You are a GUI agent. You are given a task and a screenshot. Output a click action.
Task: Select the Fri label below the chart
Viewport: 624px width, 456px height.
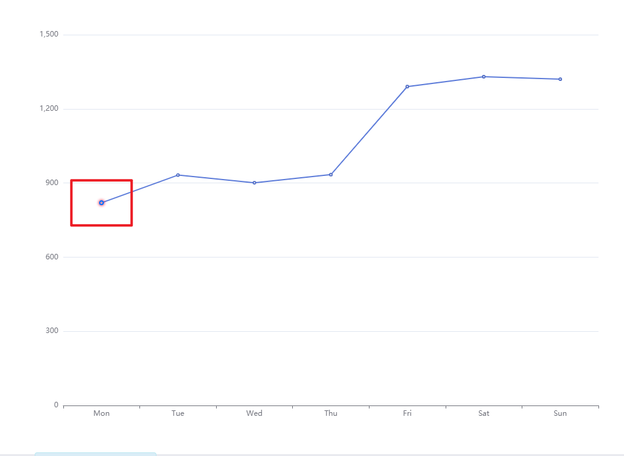[407, 413]
